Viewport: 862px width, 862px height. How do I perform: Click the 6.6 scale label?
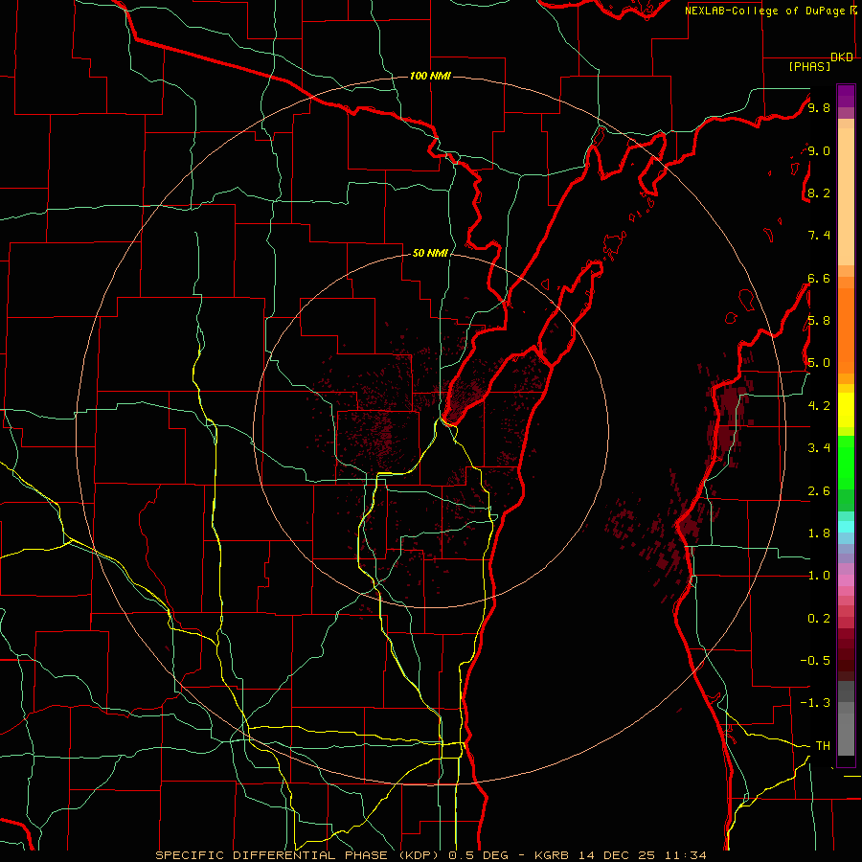(x=819, y=278)
